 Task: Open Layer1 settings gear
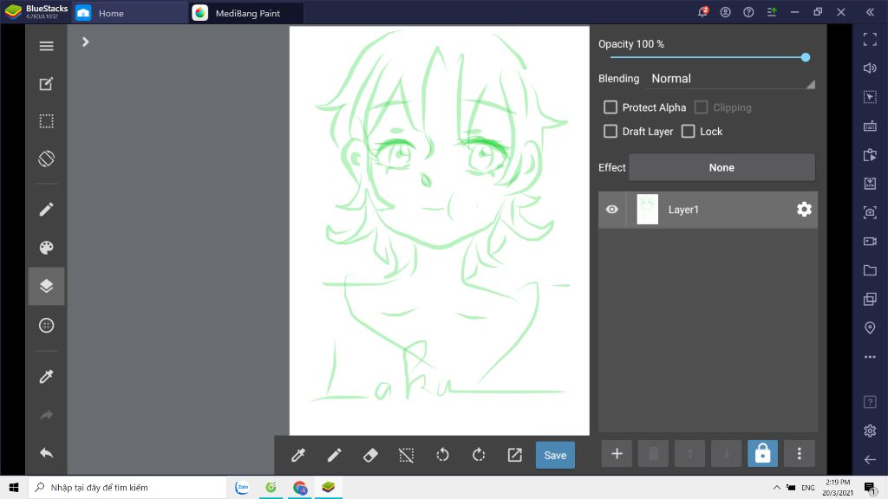point(804,210)
